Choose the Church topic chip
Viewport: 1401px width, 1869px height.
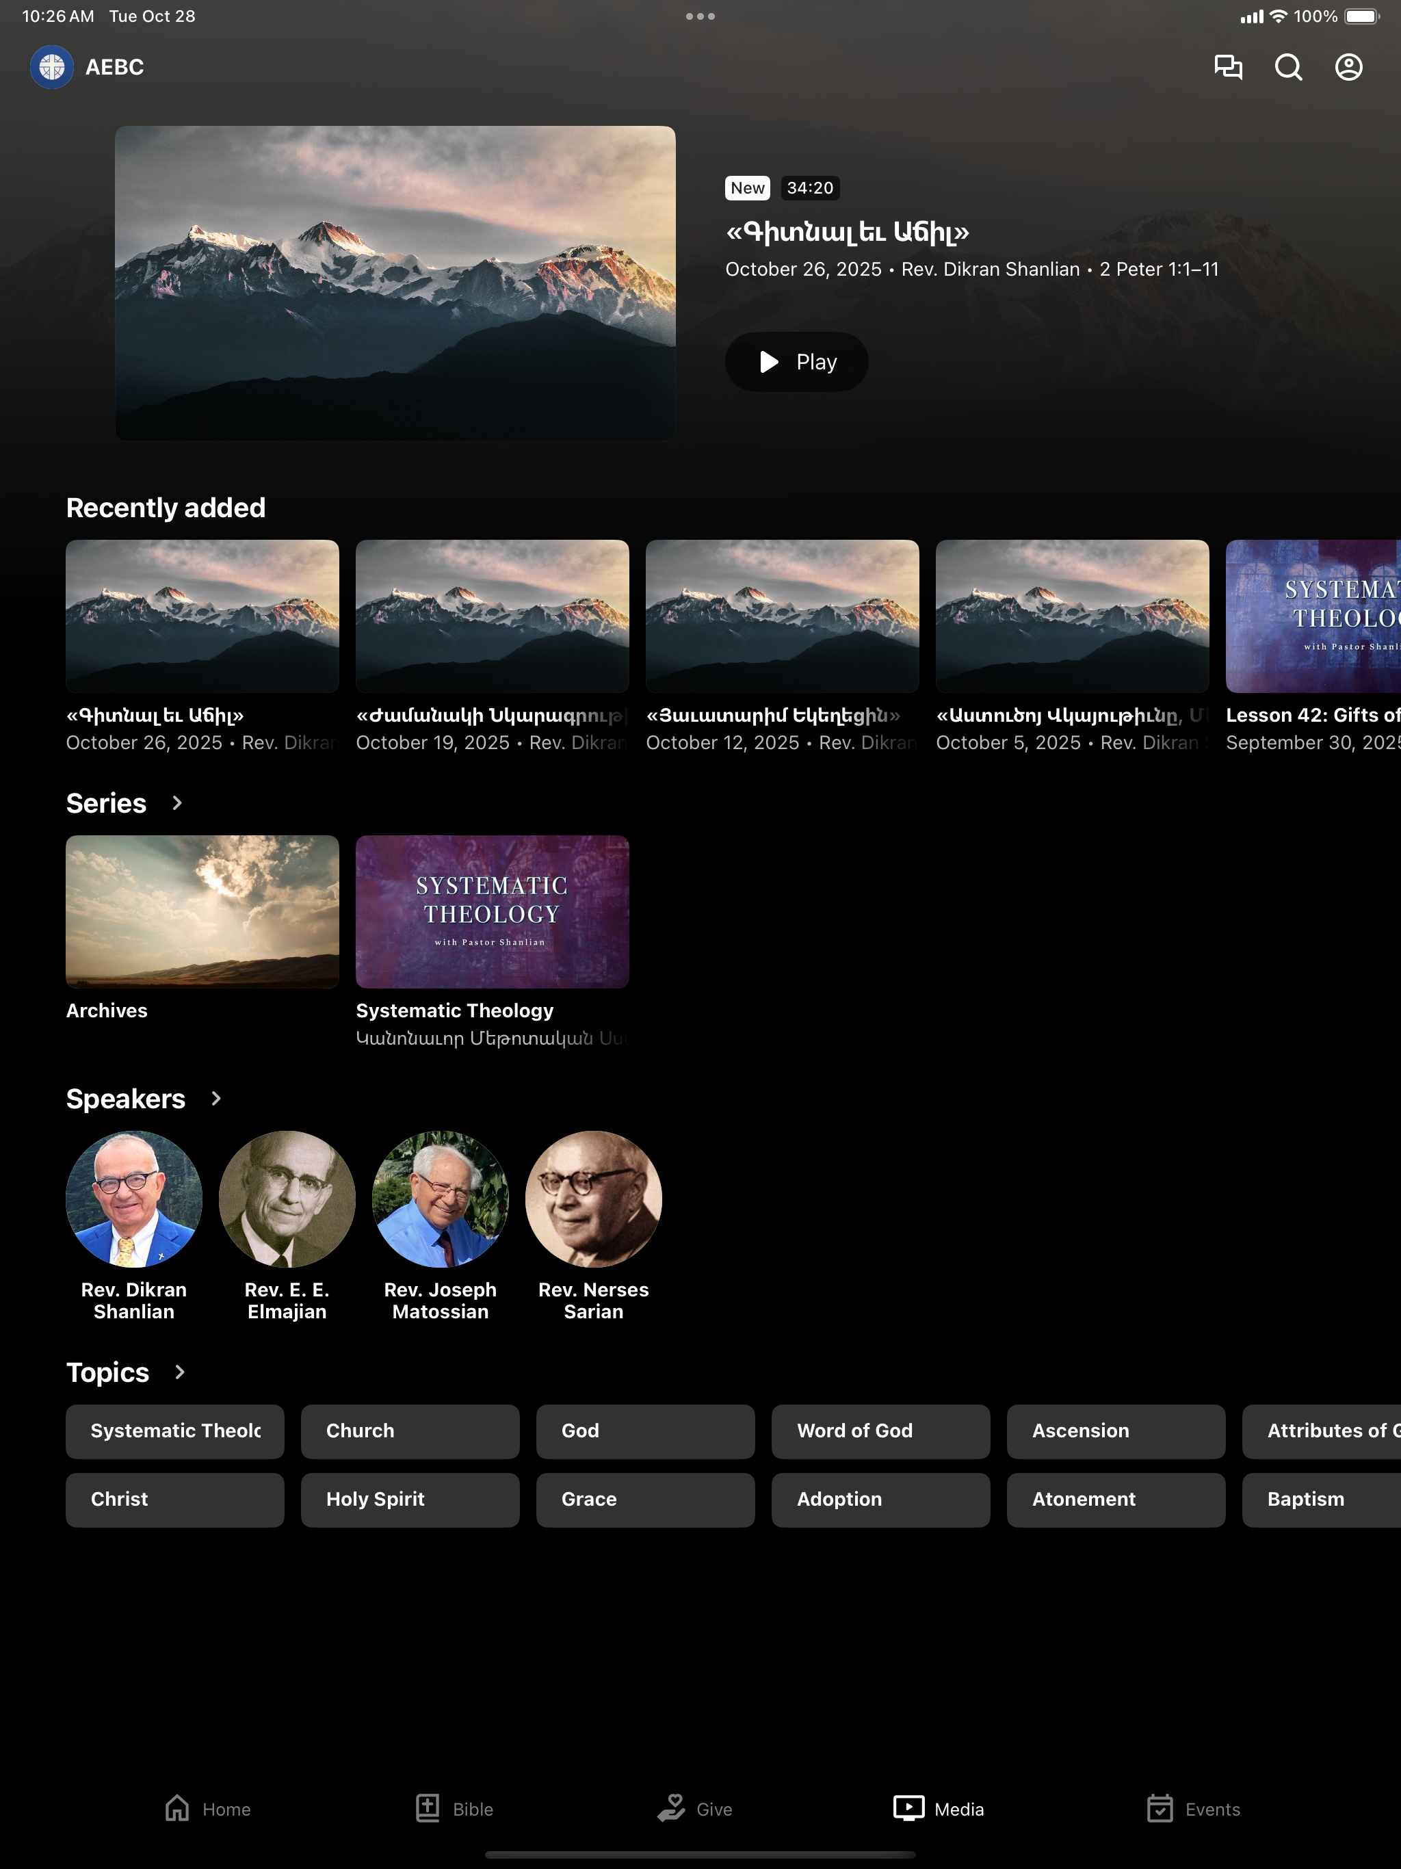(410, 1431)
